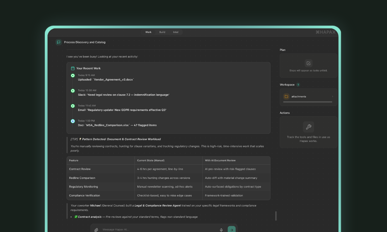The image size is (387, 232).
Task: Select the calendar icon beside Your Recent Work
Action: pos(72,68)
